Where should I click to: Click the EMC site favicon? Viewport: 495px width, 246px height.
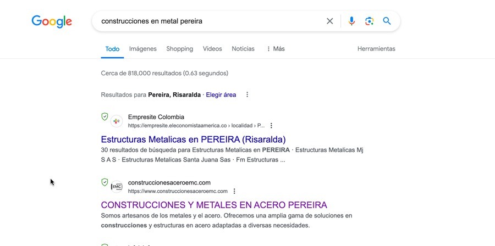point(117,187)
